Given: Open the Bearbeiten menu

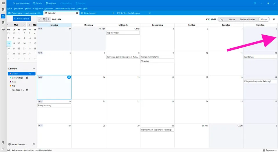Looking at the screenshot, I should [x=19, y=8].
